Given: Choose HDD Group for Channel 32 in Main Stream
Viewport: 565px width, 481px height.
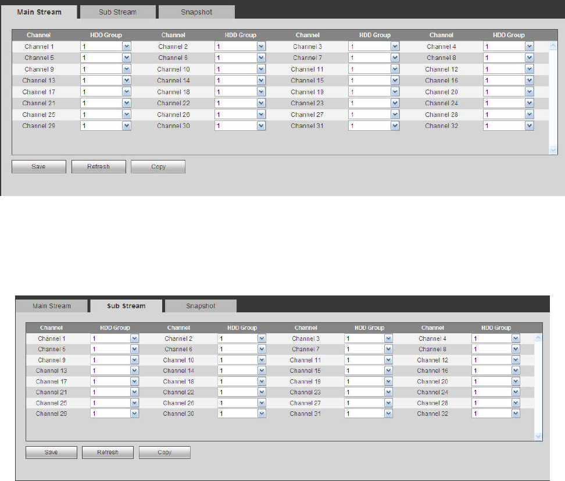Looking at the screenshot, I should pyautogui.click(x=509, y=126).
